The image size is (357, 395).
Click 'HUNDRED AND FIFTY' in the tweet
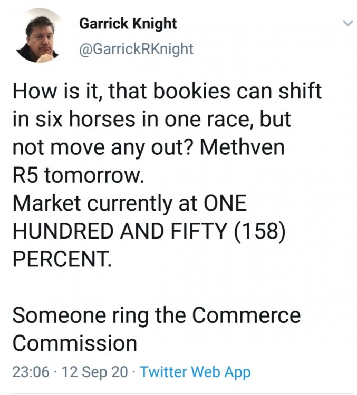click(112, 231)
